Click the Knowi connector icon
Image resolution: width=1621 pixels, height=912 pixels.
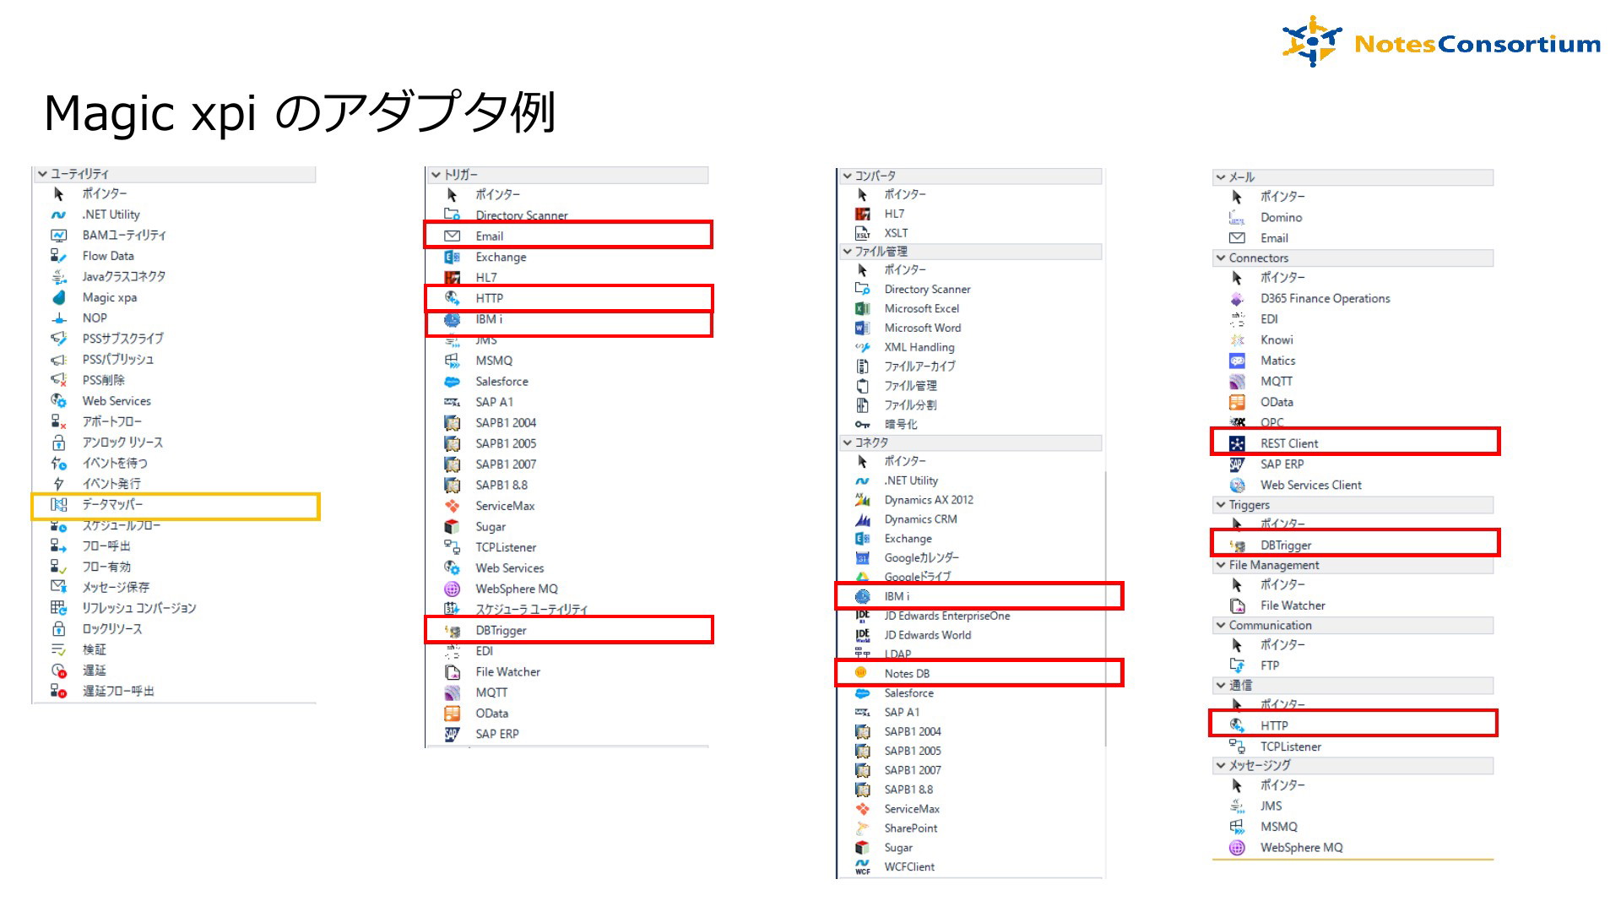tap(1237, 340)
